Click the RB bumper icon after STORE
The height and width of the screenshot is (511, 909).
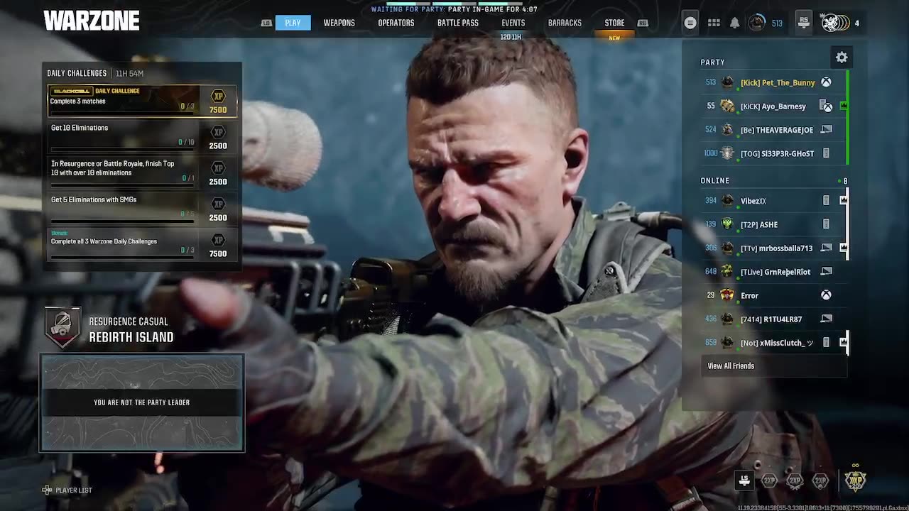643,23
